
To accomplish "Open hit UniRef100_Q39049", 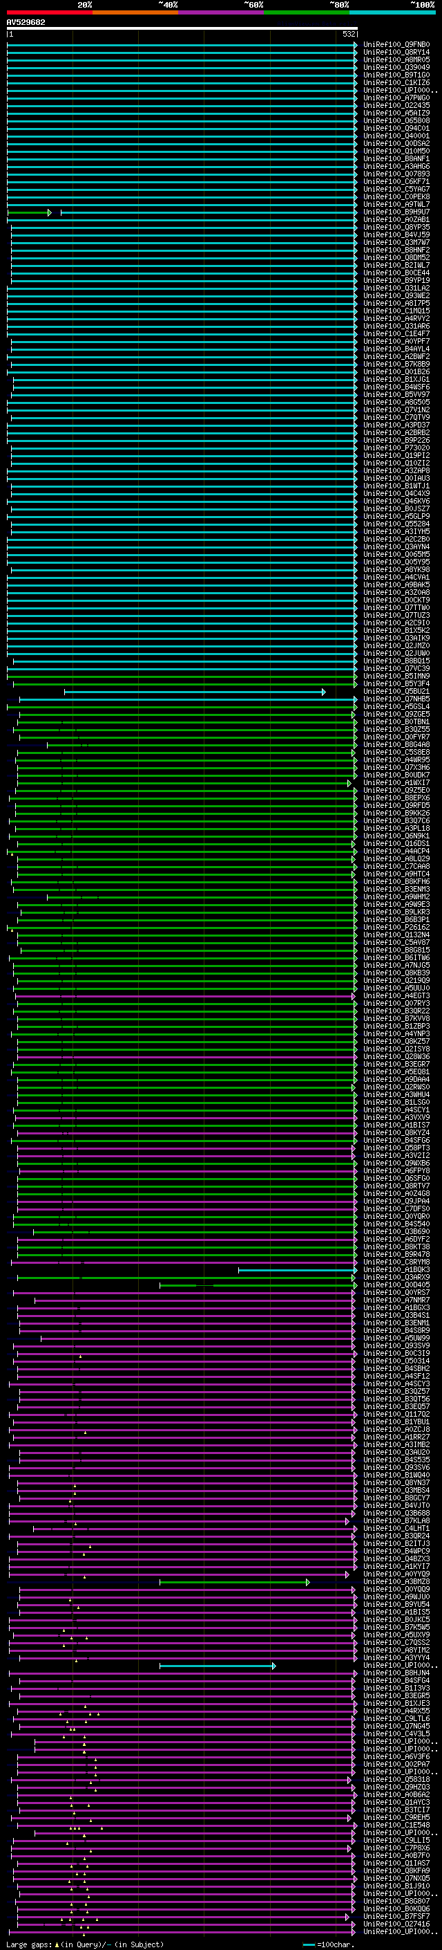I will click(396, 67).
